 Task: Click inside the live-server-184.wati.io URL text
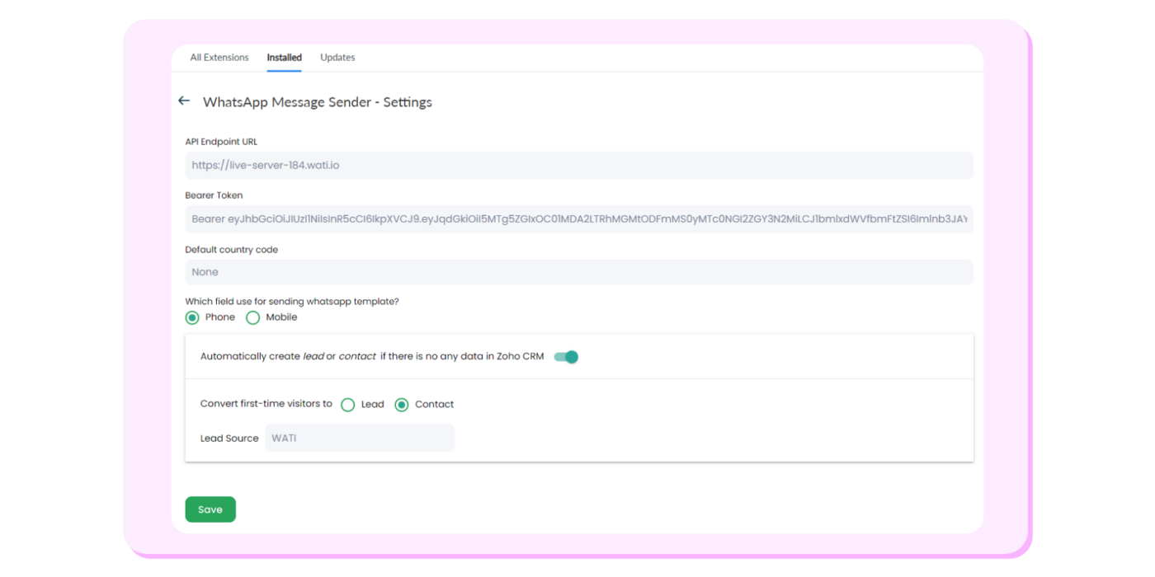266,165
